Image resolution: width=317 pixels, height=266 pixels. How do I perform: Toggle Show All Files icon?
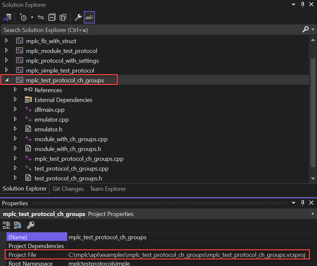click(63, 17)
